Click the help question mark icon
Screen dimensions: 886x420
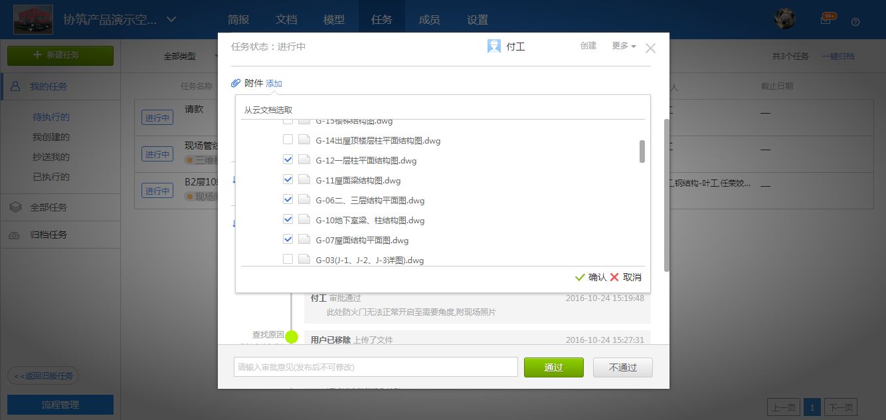click(x=855, y=21)
